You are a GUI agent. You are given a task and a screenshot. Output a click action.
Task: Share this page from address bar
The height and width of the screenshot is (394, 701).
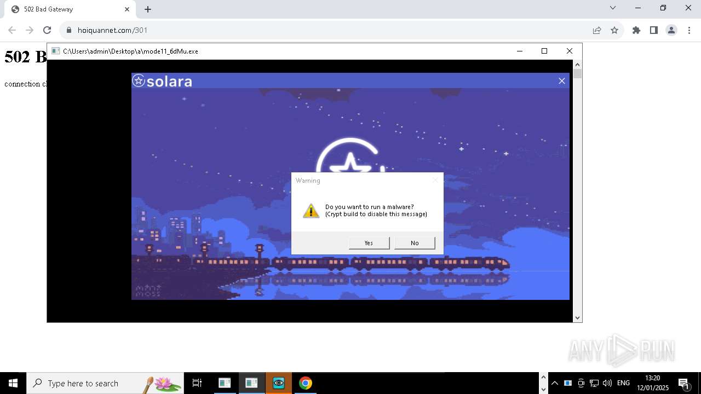pyautogui.click(x=597, y=30)
